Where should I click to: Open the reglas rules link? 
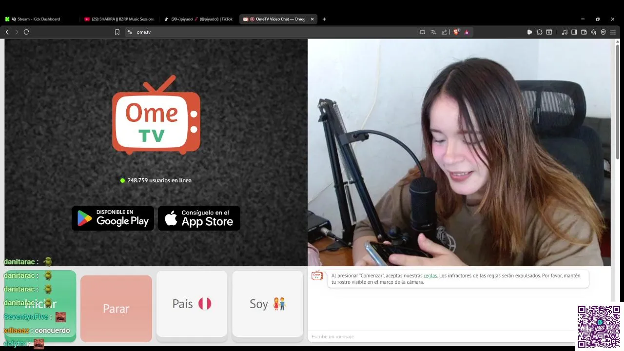tap(430, 276)
